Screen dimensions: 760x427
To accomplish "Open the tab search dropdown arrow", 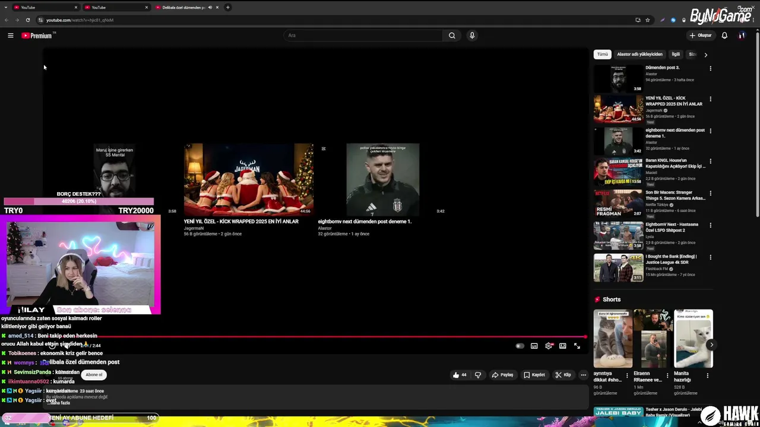I will [x=6, y=7].
